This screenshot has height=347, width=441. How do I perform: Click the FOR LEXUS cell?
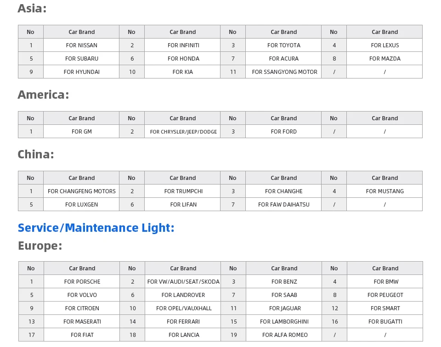point(384,45)
